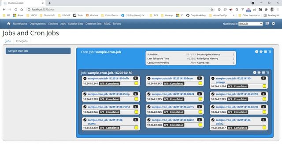Click dark badge icon on pod ccxmx
The image size is (282, 158).
coord(136,120)
